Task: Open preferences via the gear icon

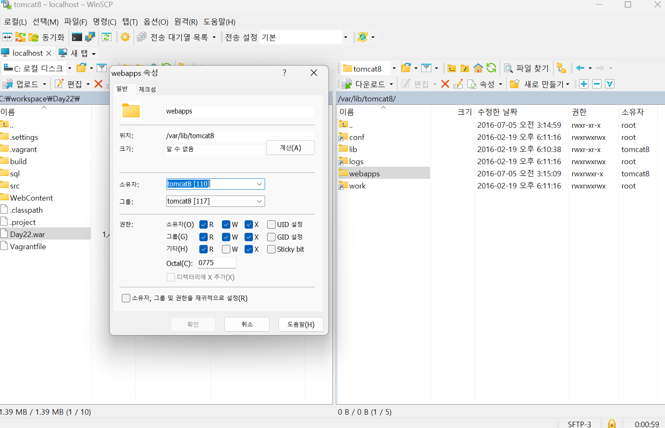Action: tap(125, 37)
